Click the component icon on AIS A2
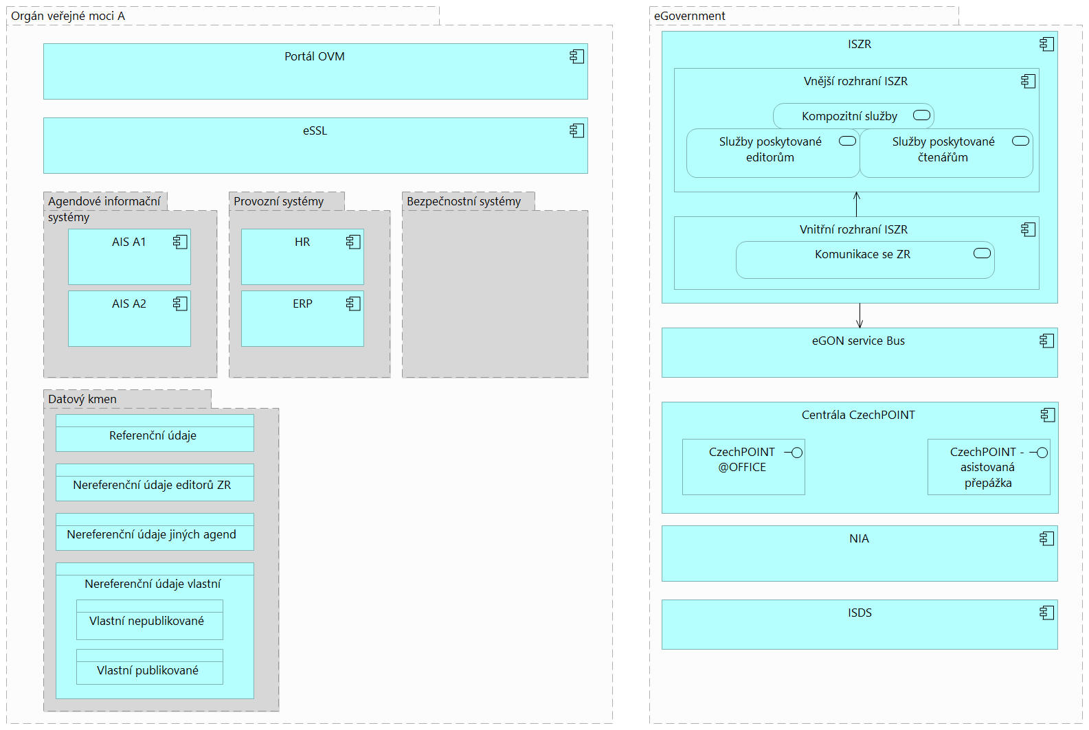1089x730 pixels. 180,304
